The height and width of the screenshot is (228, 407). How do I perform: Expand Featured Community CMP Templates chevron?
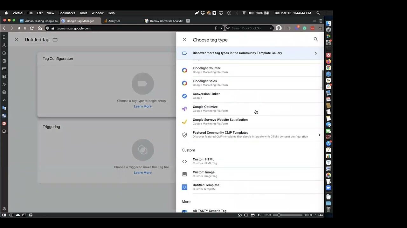tap(320, 135)
